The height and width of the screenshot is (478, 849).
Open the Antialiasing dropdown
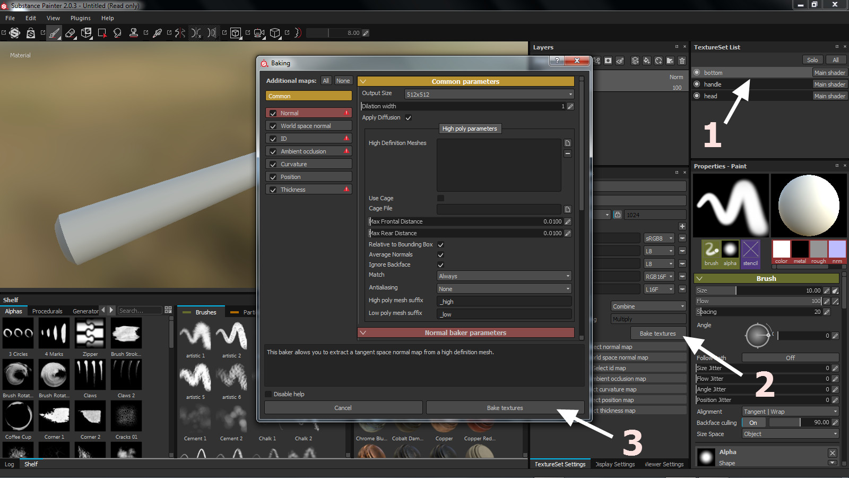coord(504,289)
